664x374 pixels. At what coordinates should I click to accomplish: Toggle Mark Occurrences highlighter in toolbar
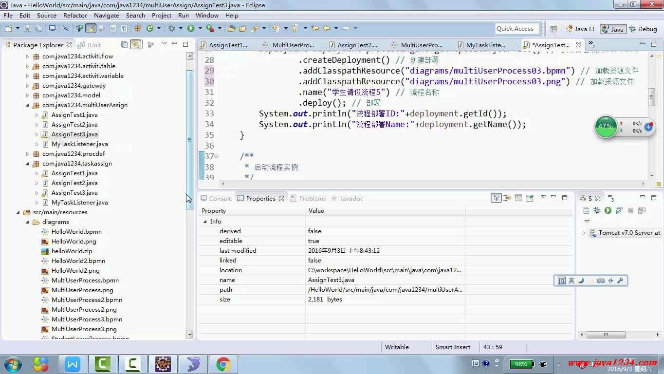click(91, 29)
